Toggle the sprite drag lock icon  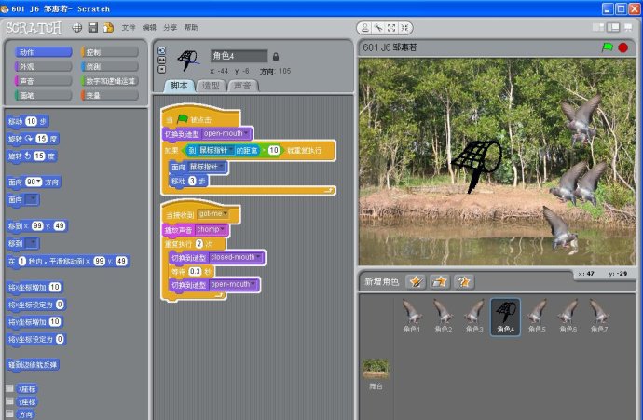coord(276,56)
